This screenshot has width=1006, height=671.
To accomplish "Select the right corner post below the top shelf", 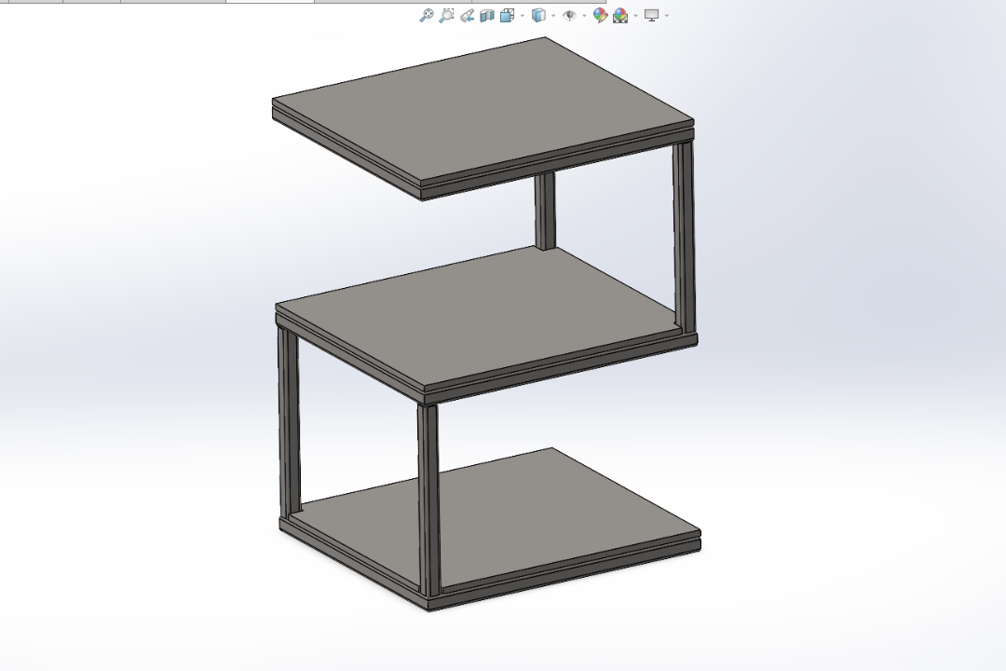I will [684, 237].
